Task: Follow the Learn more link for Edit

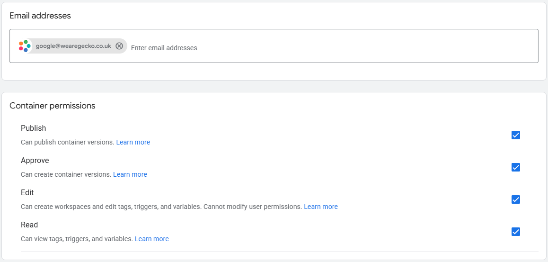Action: pyautogui.click(x=321, y=207)
